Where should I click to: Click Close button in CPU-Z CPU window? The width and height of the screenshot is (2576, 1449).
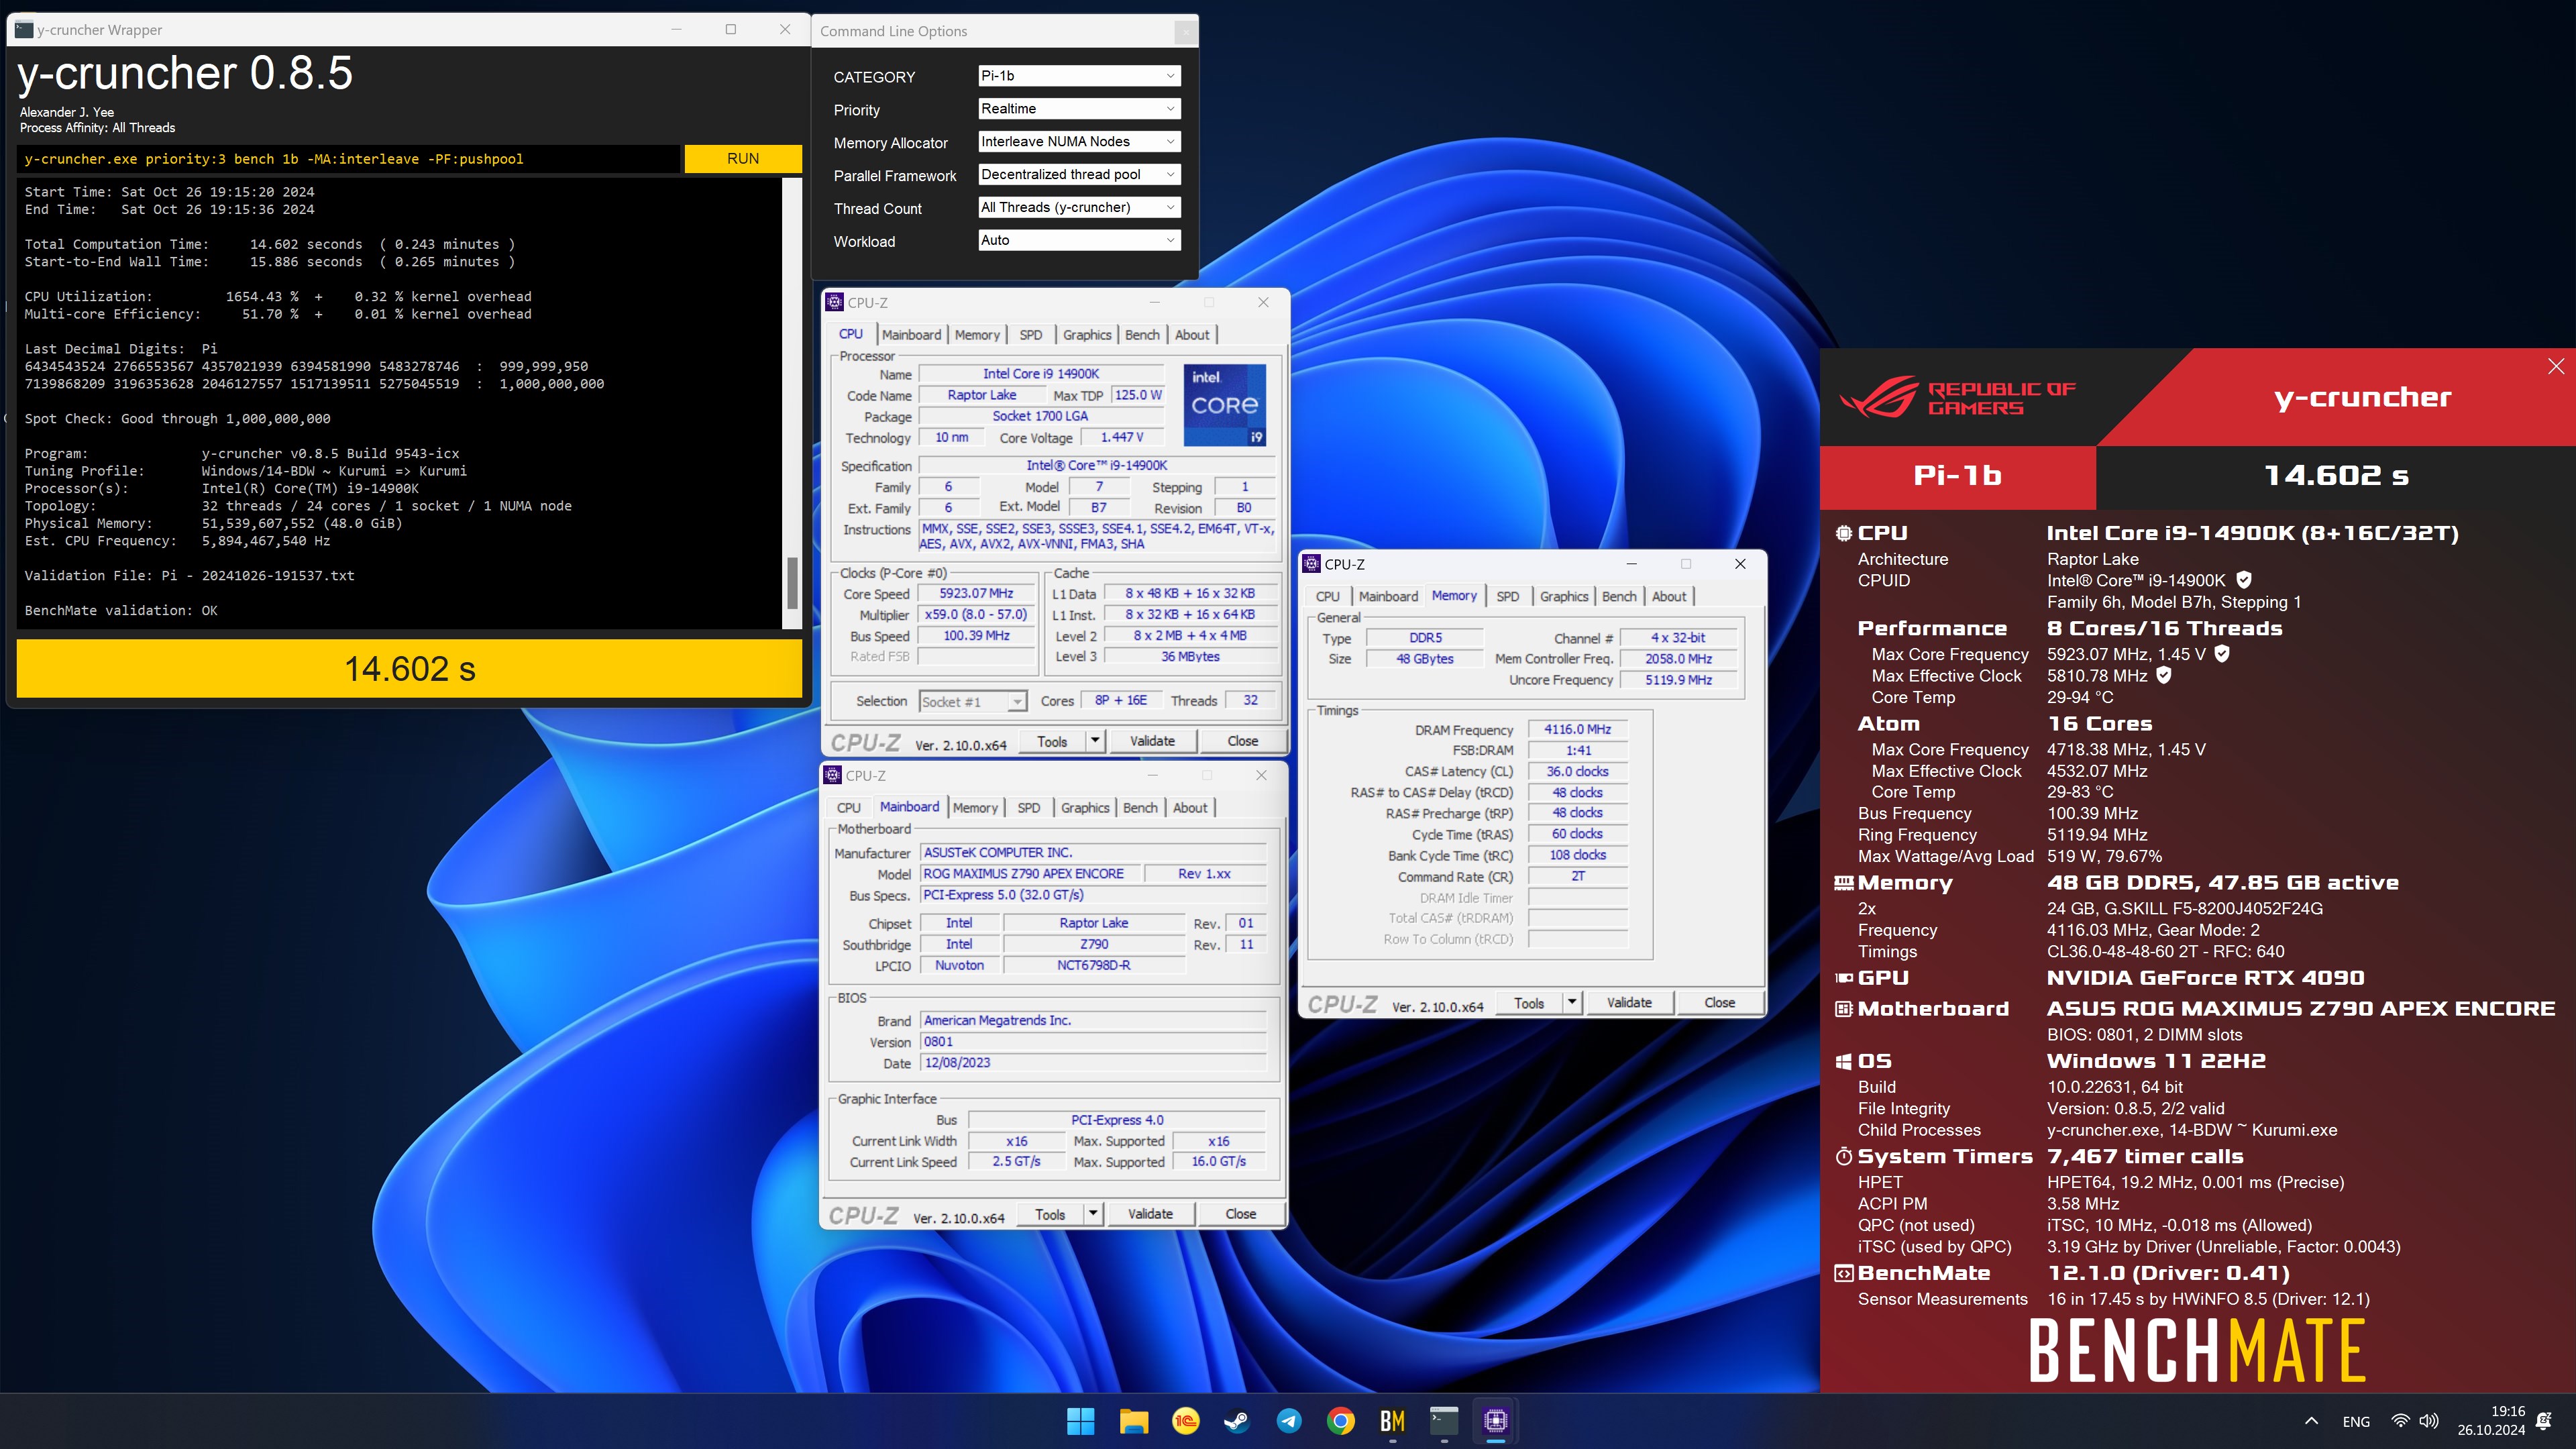pos(1243,741)
